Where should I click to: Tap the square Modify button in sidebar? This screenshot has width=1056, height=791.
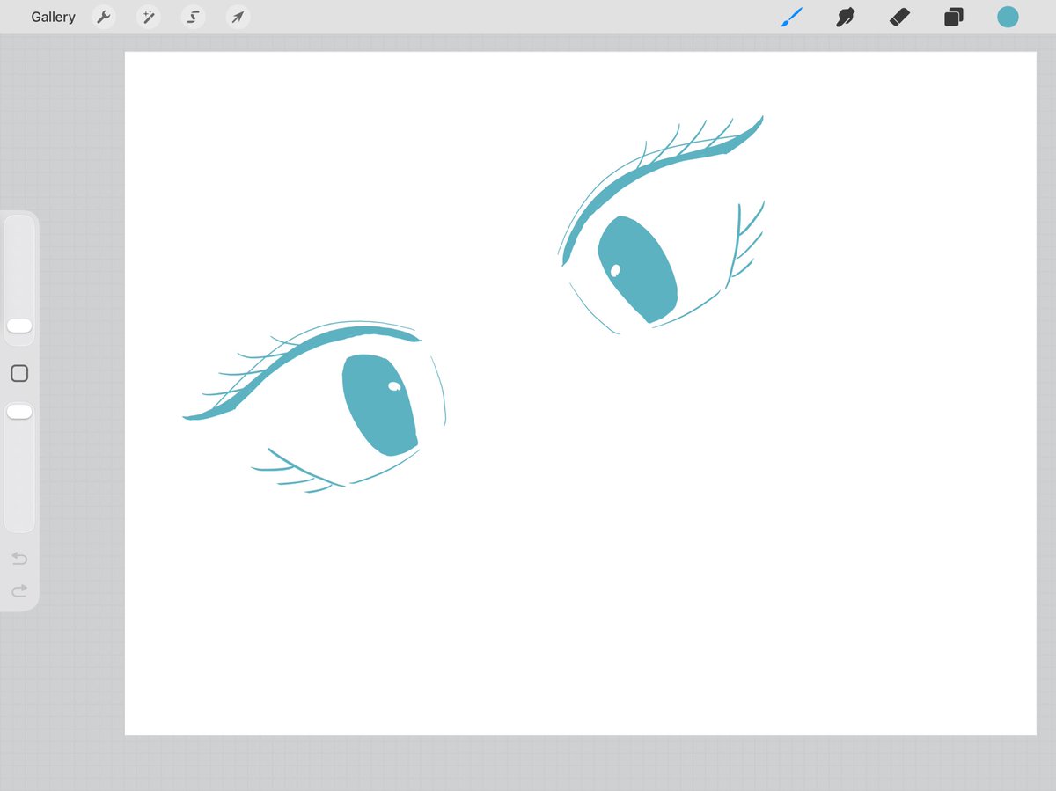(19, 374)
